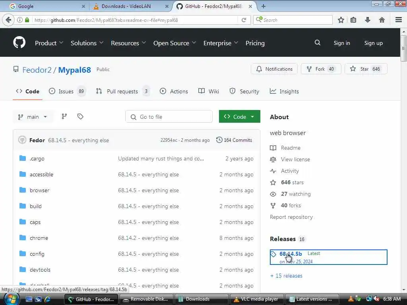
Task: Close the Downloads - VideoLAN tab
Action: coord(167,6)
